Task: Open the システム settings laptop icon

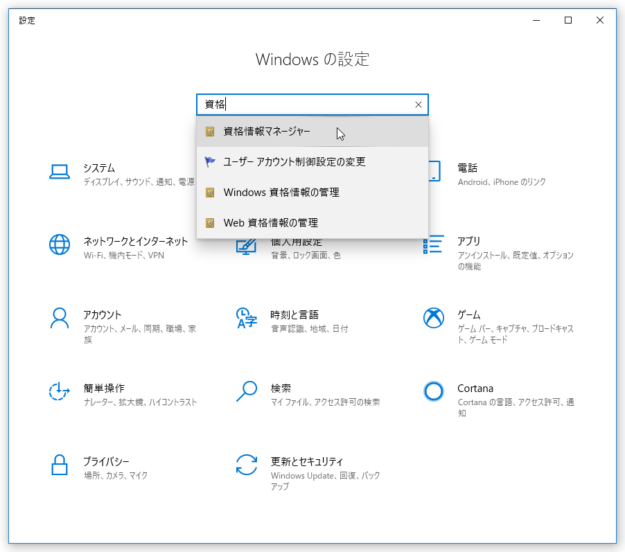Action: 60,172
